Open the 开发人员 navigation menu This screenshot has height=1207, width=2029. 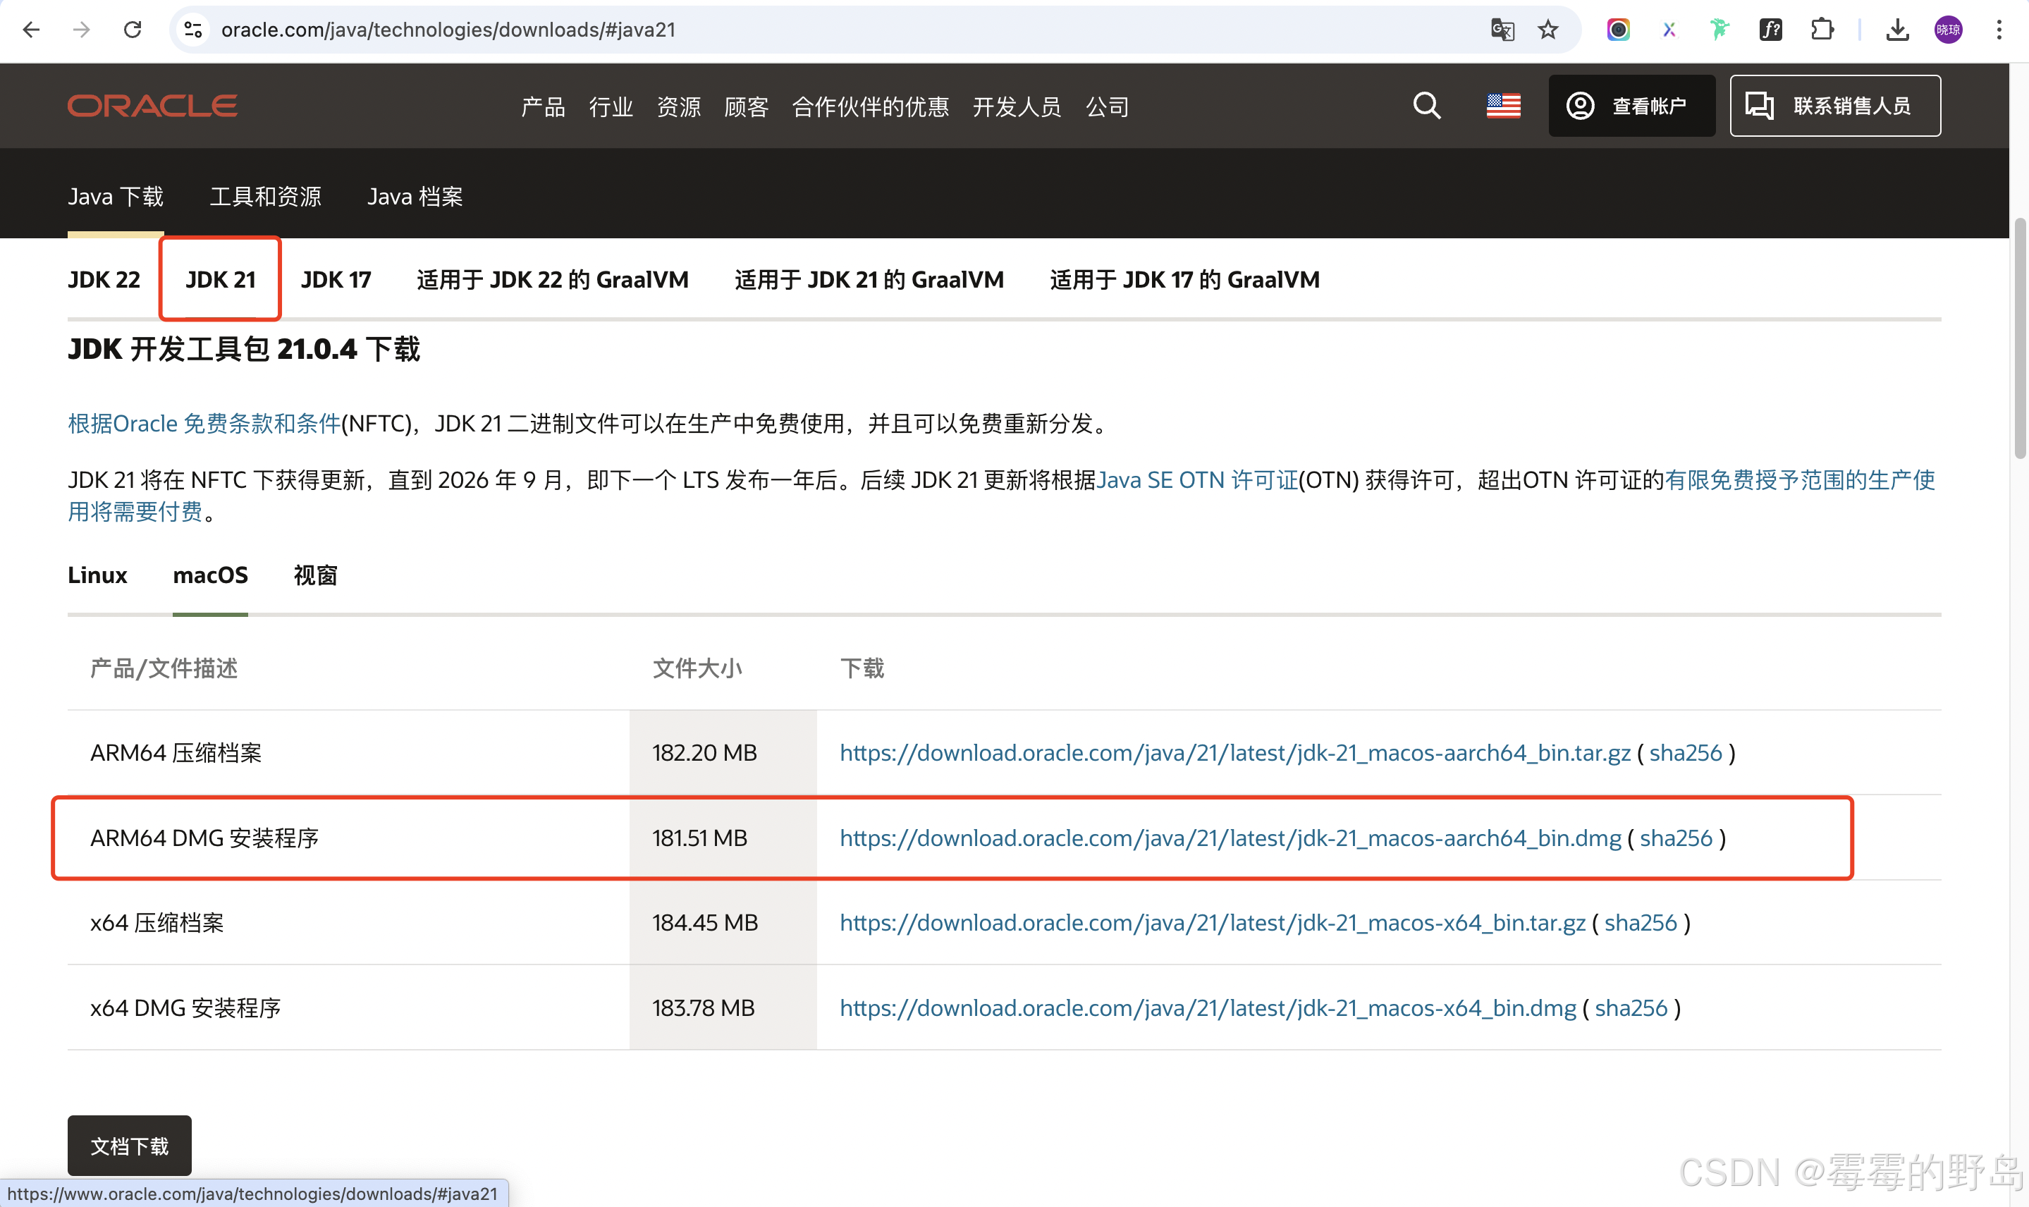coord(1017,106)
